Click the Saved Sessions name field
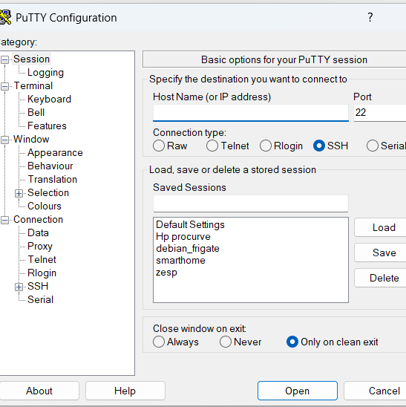This screenshot has height=407, width=406. 251,203
